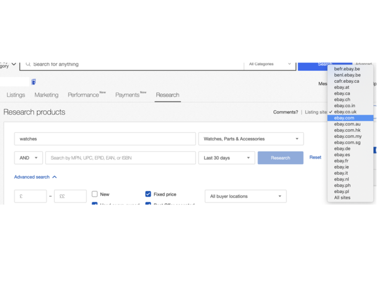
Task: Click the blue document icon below search bar
Action: (34, 82)
